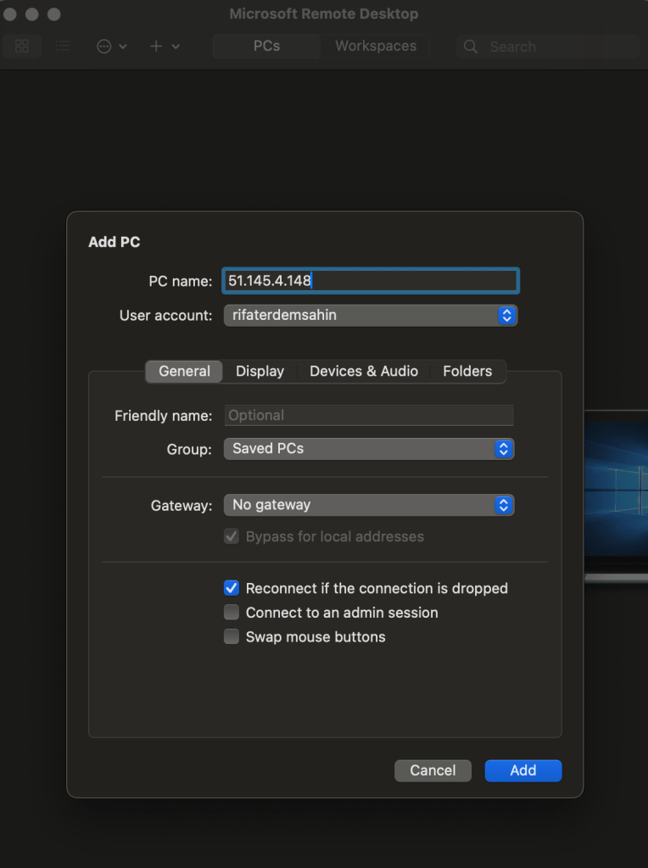Click the window zoom button

53,14
